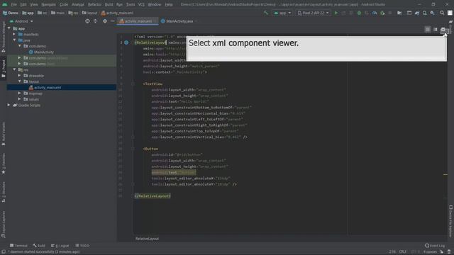Screen dimensions: 454x255
Task: Click the Button tag in the XML editor
Action: (x=150, y=149)
